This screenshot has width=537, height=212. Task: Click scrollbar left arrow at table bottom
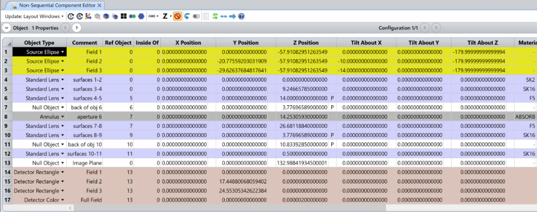pos(70,208)
